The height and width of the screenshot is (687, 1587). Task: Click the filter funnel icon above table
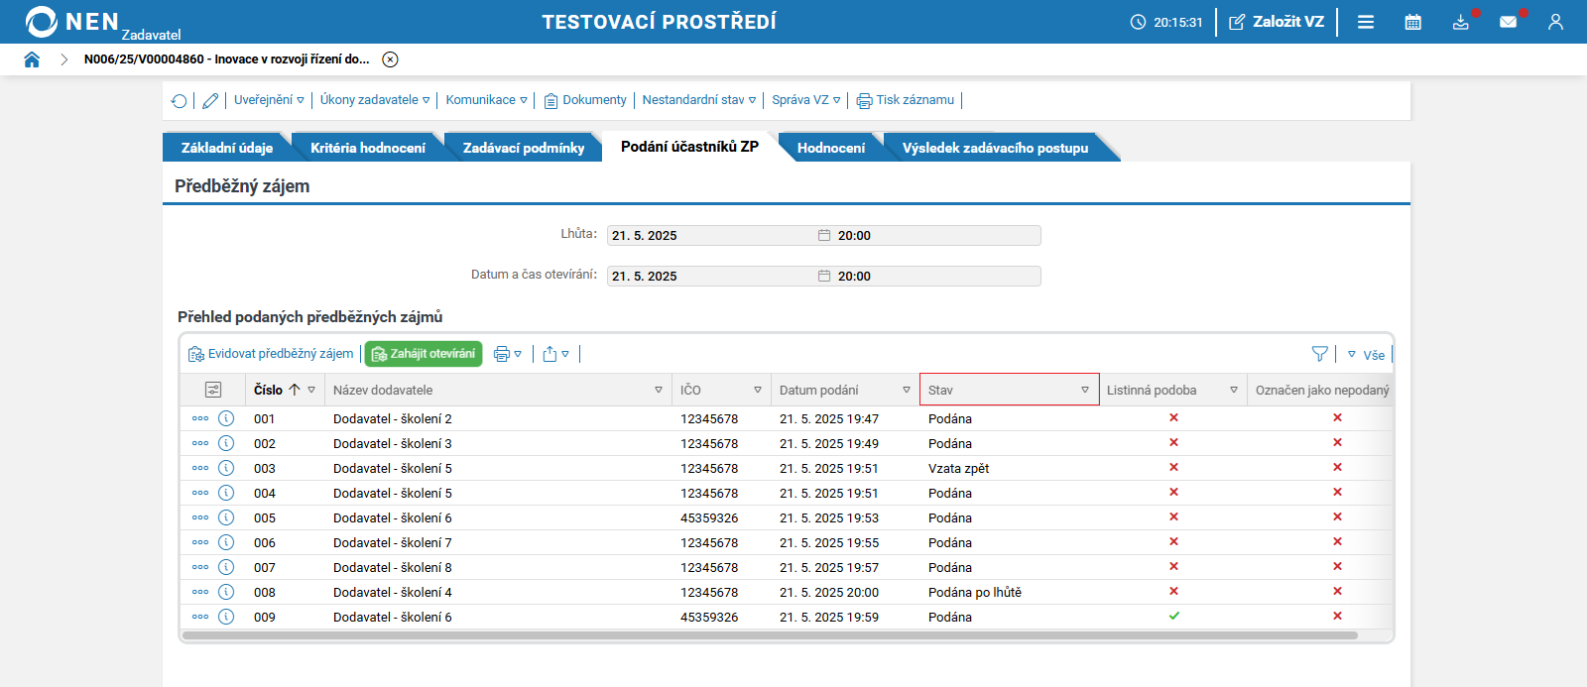tap(1319, 354)
